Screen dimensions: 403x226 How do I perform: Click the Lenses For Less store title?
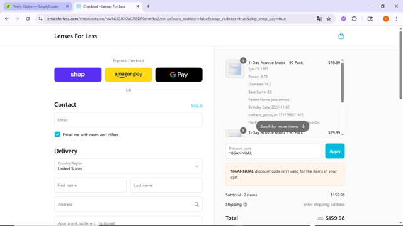tap(76, 36)
